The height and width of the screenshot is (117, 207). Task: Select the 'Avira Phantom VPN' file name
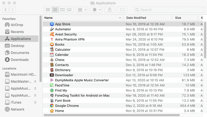(70, 39)
